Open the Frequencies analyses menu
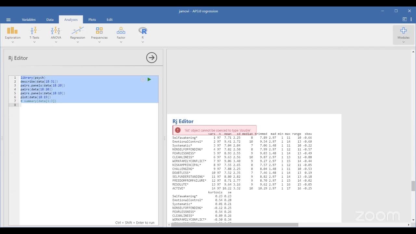This screenshot has height=234, width=416. pyautogui.click(x=99, y=35)
